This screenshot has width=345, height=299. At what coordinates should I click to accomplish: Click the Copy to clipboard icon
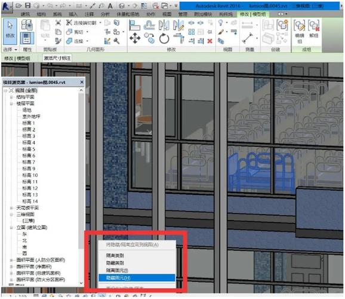coord(58,32)
